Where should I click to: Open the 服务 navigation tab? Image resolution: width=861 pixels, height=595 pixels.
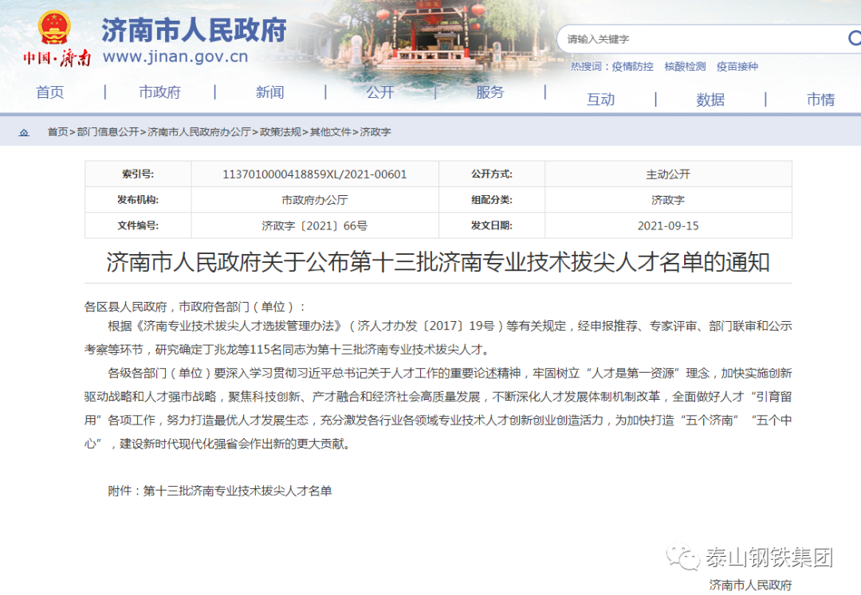(x=489, y=92)
